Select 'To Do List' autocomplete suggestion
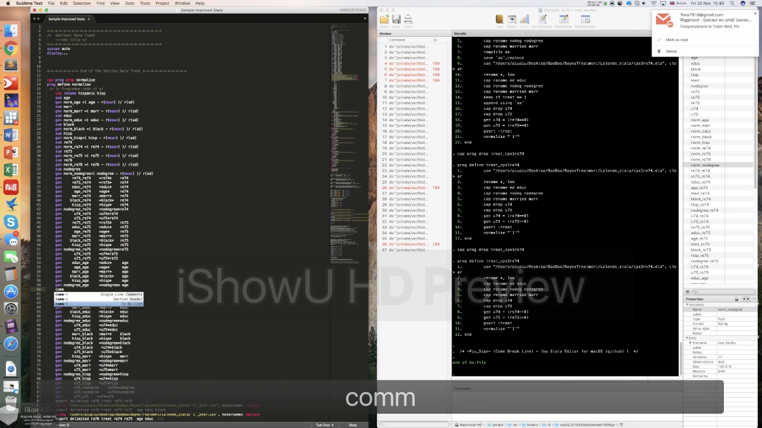The image size is (762, 428). [x=98, y=304]
